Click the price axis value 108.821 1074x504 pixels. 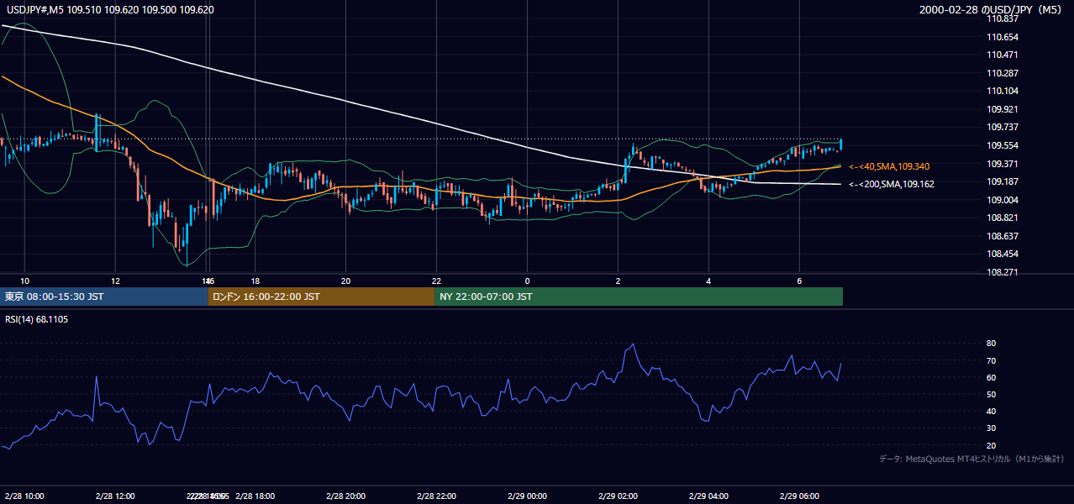pos(1003,218)
